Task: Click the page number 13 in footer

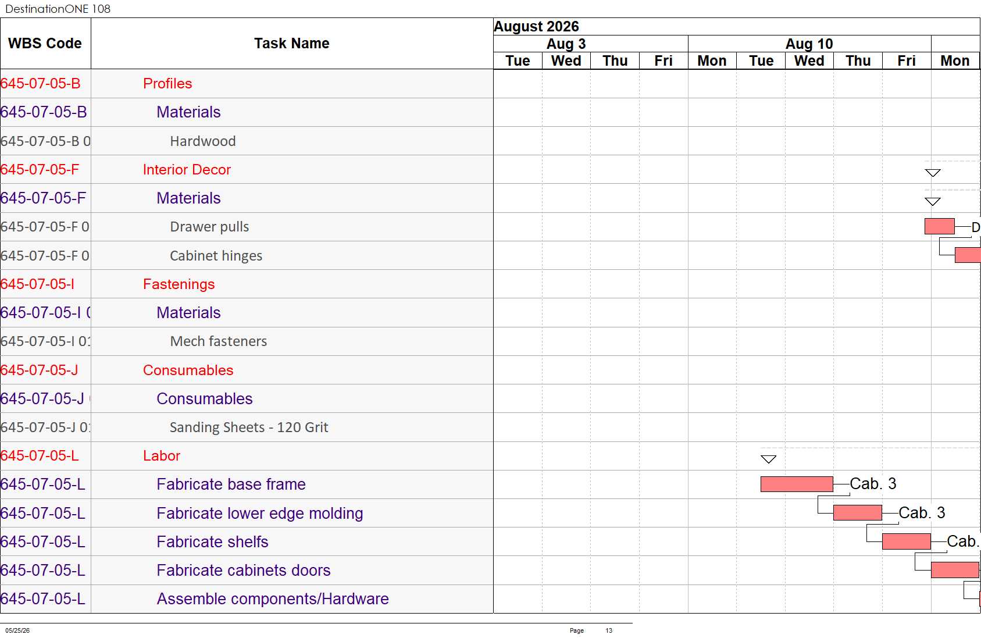Action: click(609, 630)
